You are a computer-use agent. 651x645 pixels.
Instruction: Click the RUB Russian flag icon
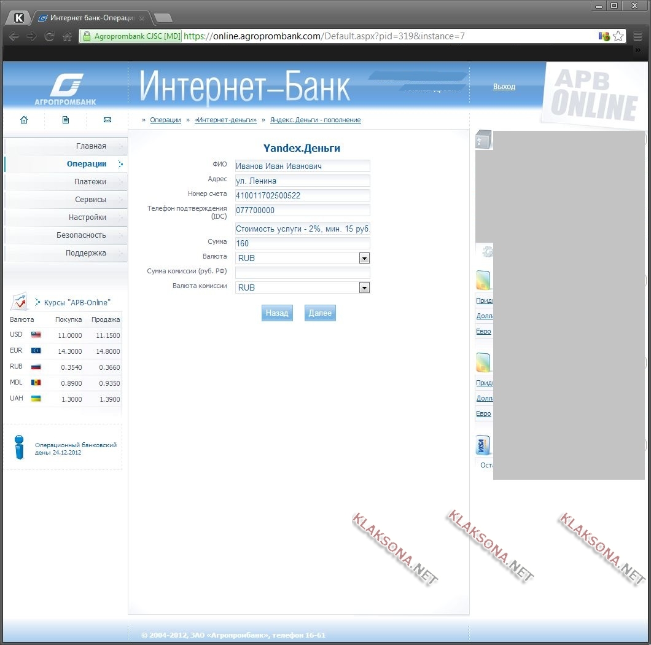point(36,366)
